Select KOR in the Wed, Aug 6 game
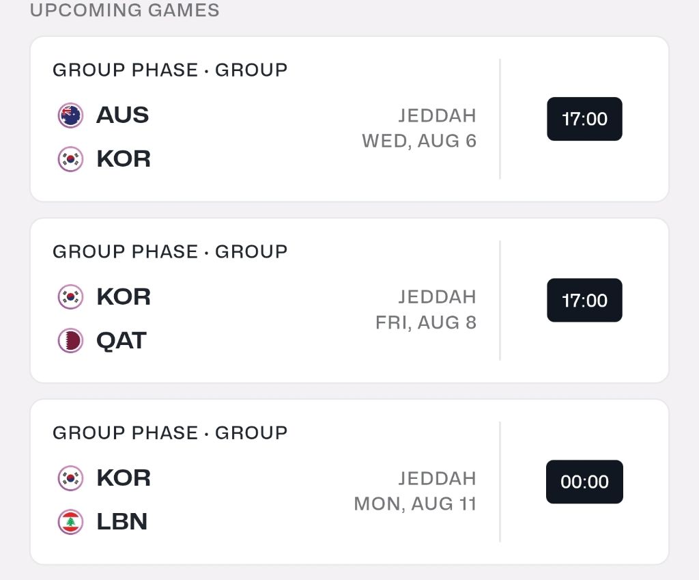Screen dimensions: 699x580 click(124, 158)
